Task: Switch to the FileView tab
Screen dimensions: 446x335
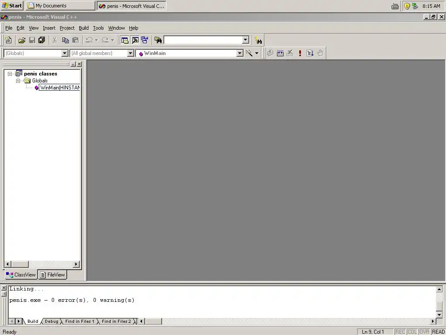Action: 53,275
